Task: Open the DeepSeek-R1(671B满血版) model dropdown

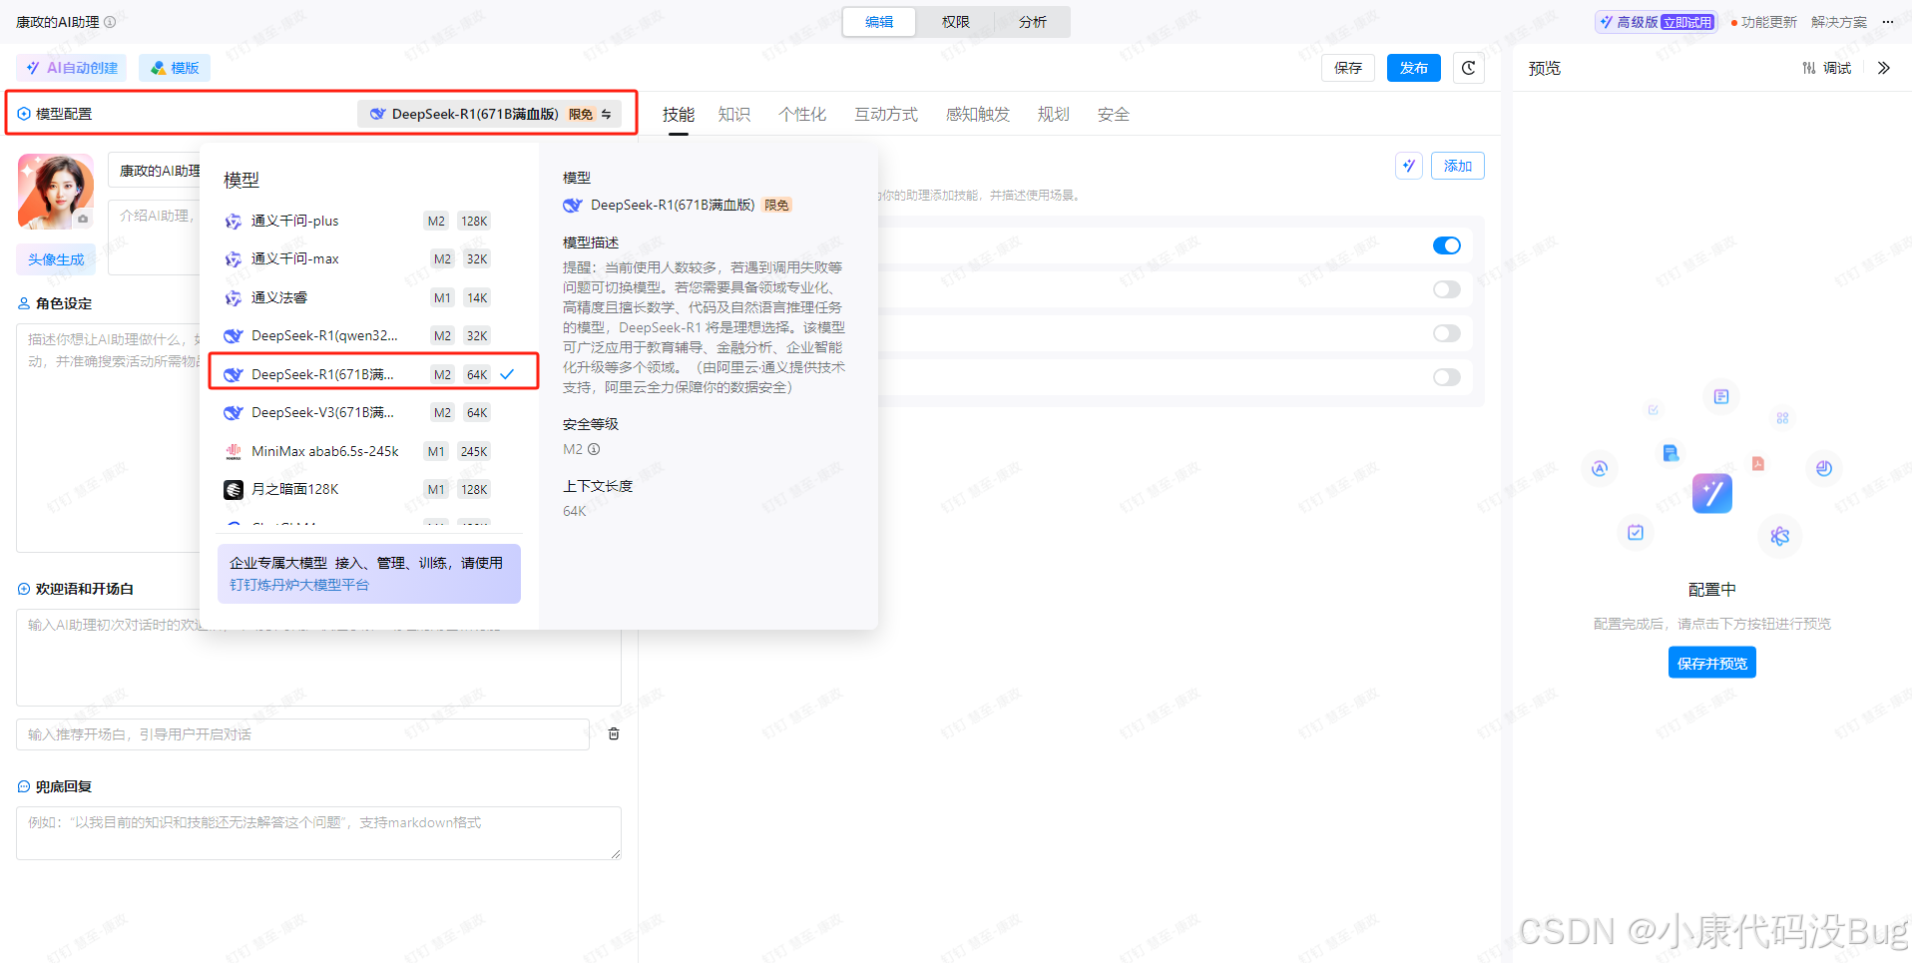Action: [x=489, y=114]
